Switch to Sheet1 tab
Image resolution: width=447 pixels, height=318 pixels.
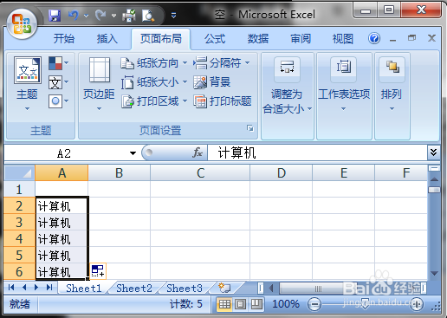click(84, 288)
